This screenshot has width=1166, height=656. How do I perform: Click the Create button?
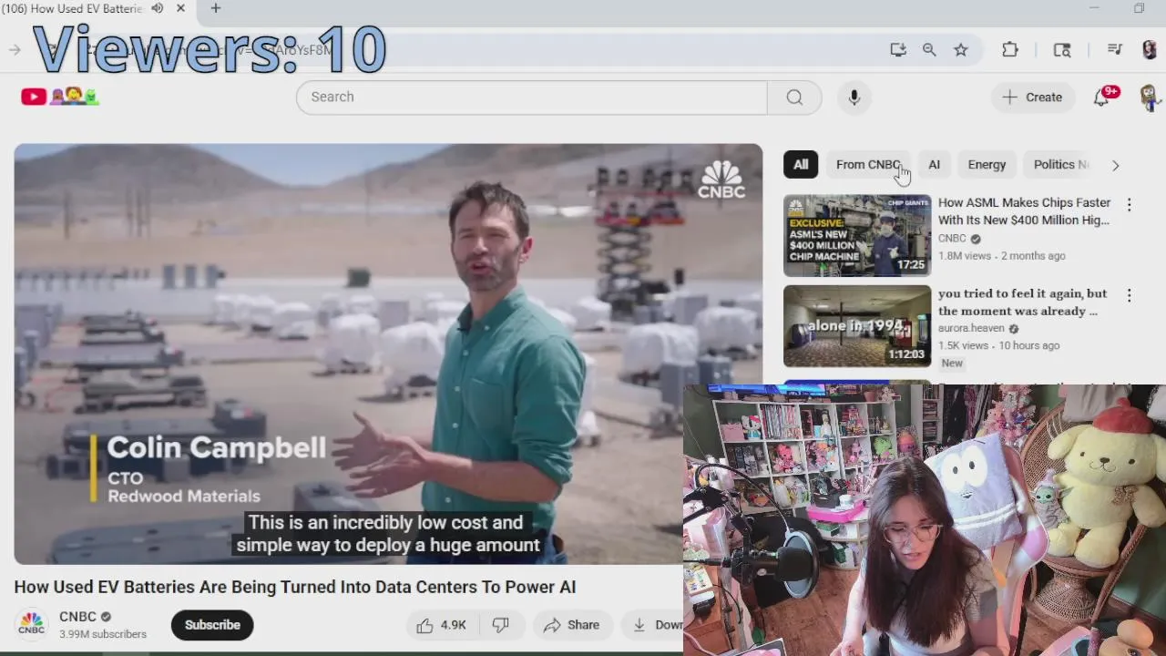tap(1032, 97)
